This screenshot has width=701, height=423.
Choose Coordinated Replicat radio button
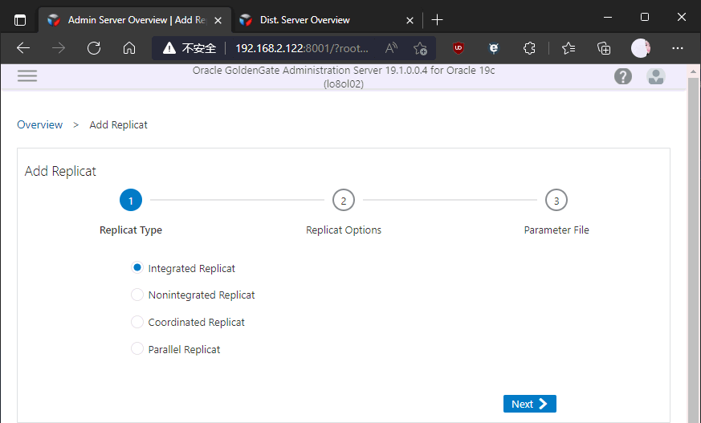coord(137,322)
